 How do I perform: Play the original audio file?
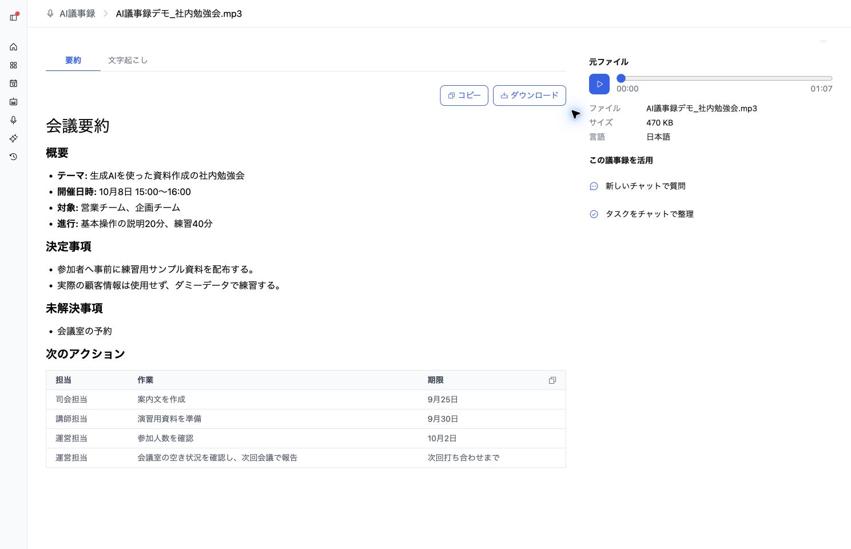point(599,84)
